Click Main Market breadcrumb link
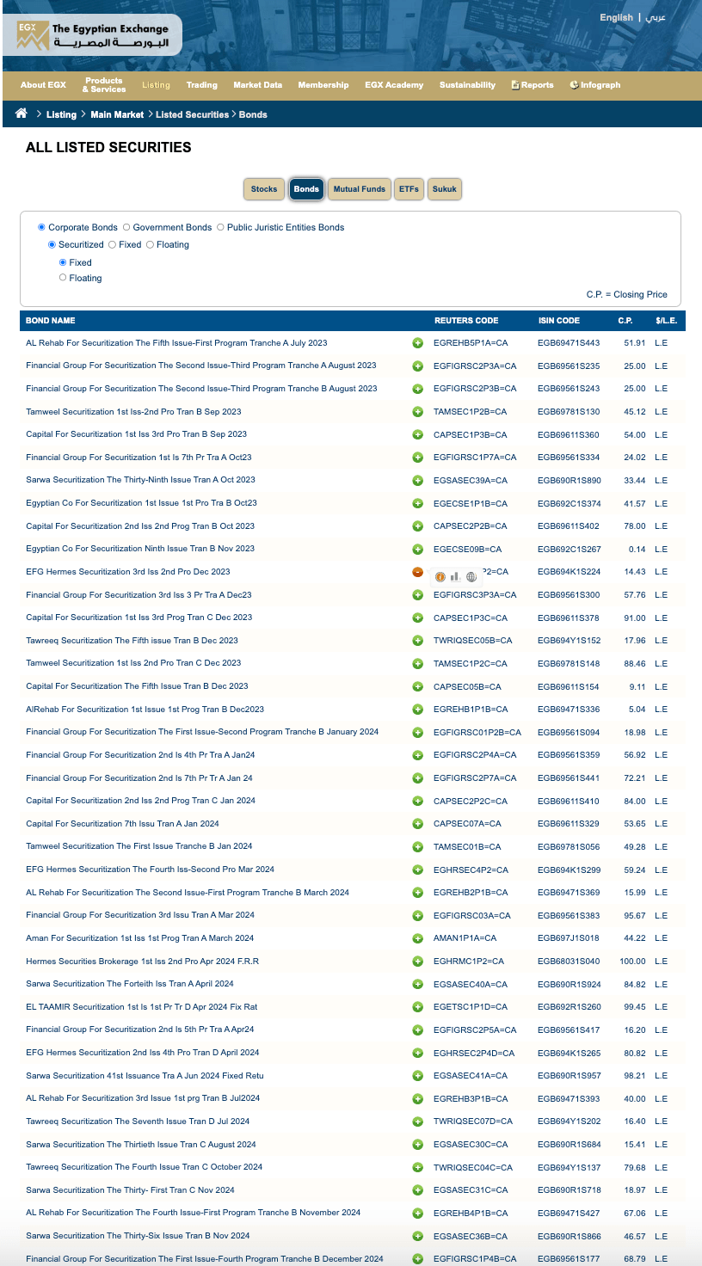 pos(117,114)
